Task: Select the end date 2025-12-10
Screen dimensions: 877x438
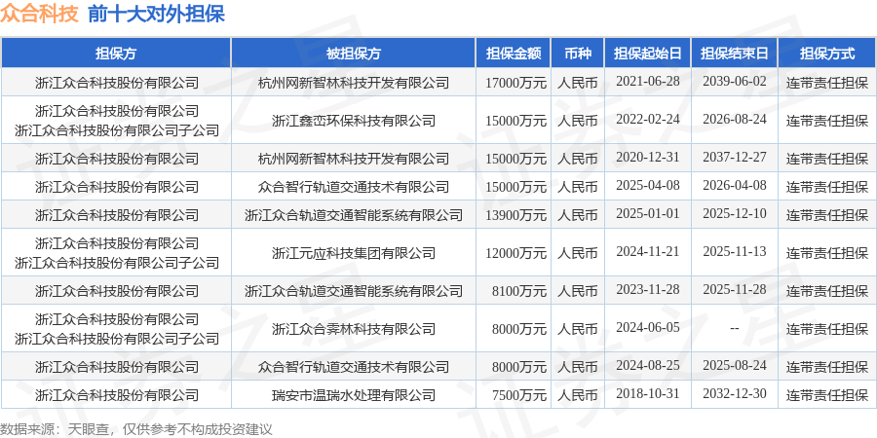Action: (x=735, y=213)
